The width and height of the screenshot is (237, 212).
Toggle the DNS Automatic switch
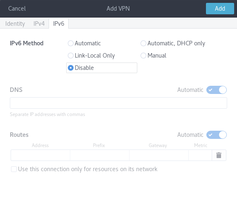pyautogui.click(x=217, y=90)
